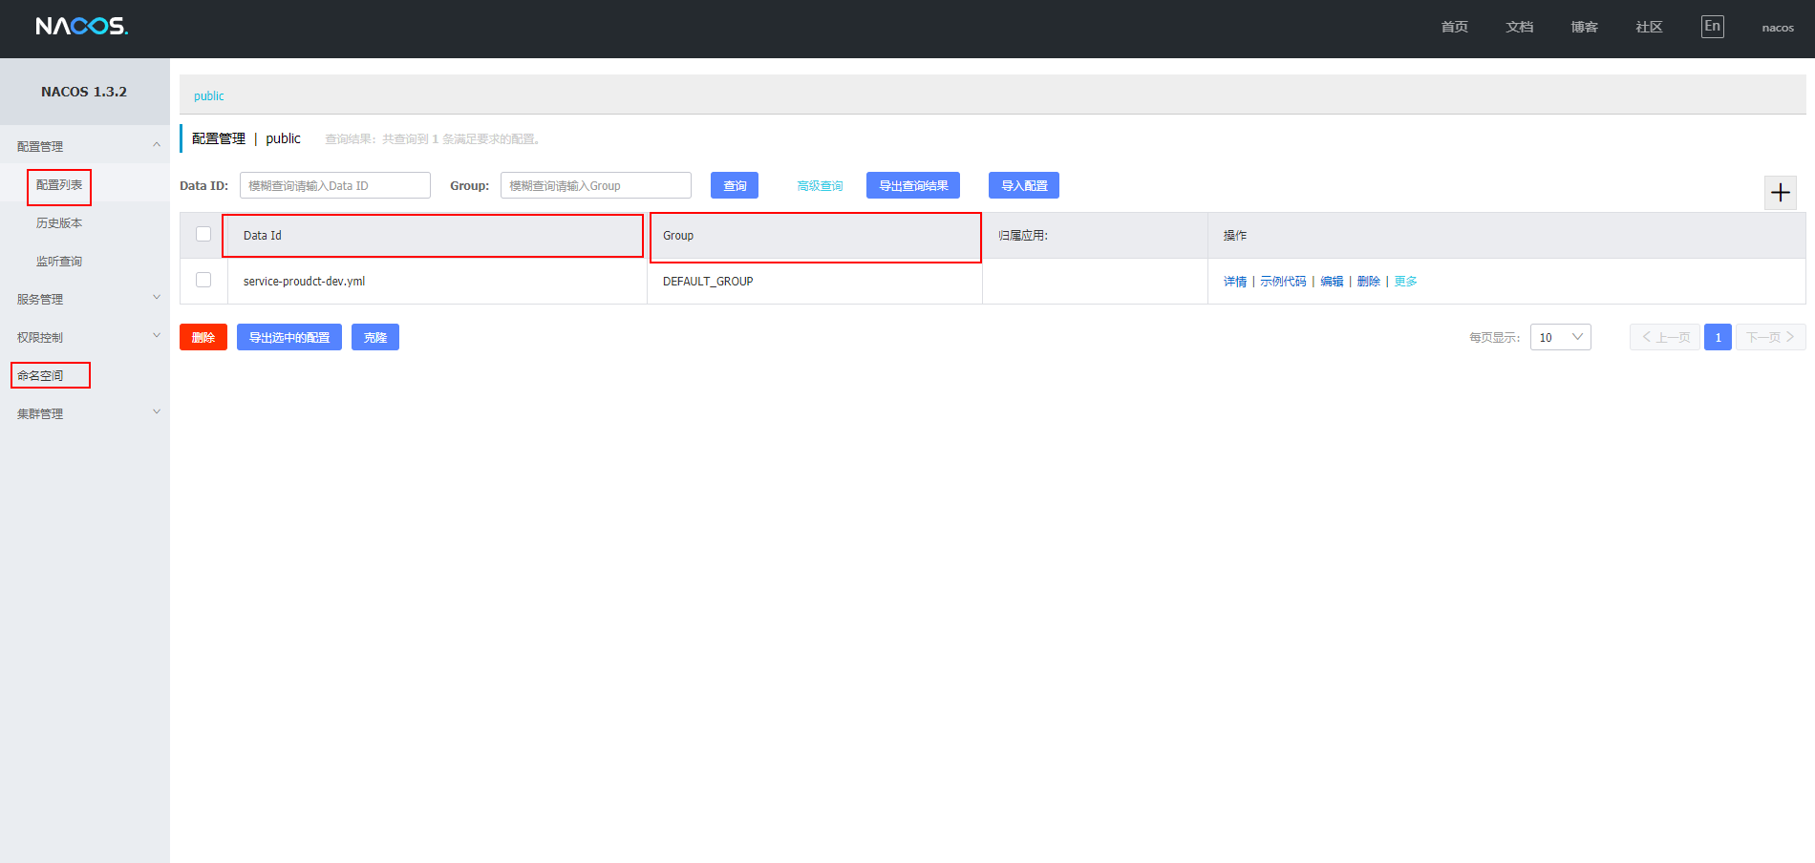Go to 下一页 next page
The width and height of the screenshot is (1815, 863).
click(x=1770, y=337)
